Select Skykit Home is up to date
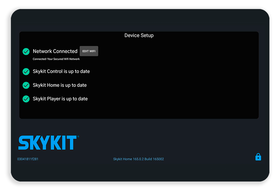The image size is (280, 194). tap(60, 85)
